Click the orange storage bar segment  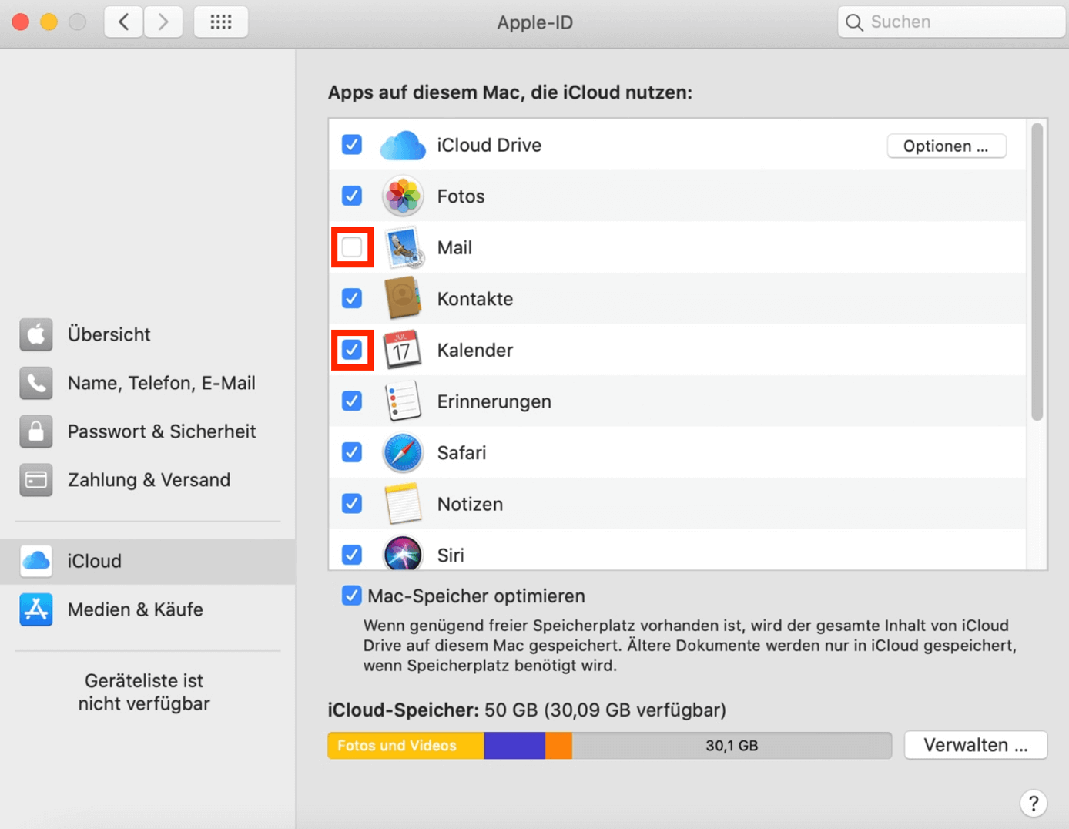pyautogui.click(x=558, y=746)
